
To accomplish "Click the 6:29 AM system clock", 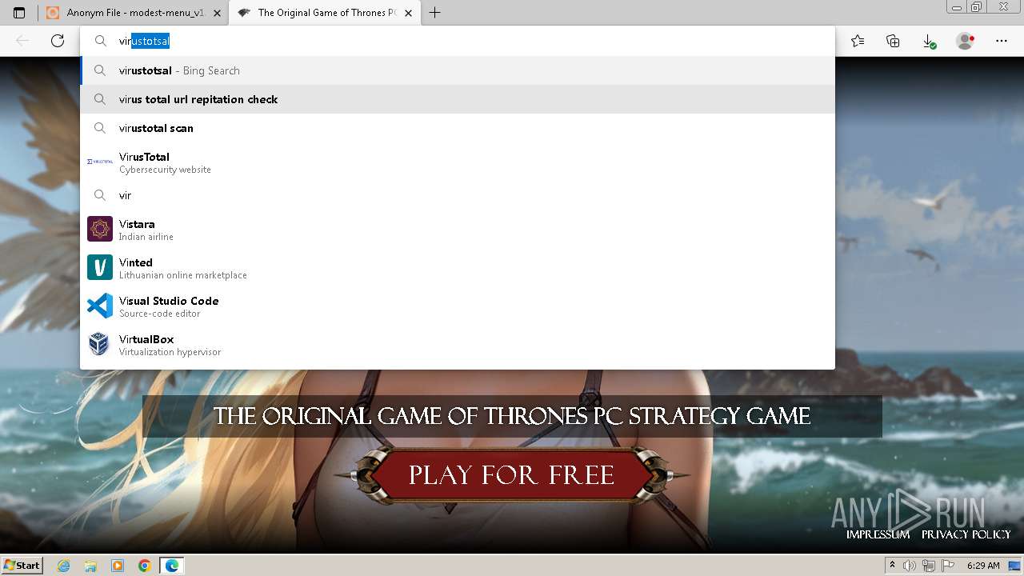I will click(x=983, y=566).
